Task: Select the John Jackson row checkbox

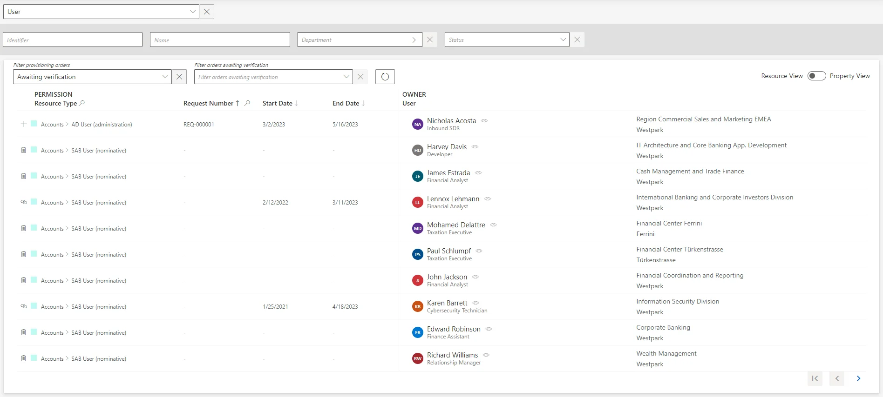Action: coord(34,279)
